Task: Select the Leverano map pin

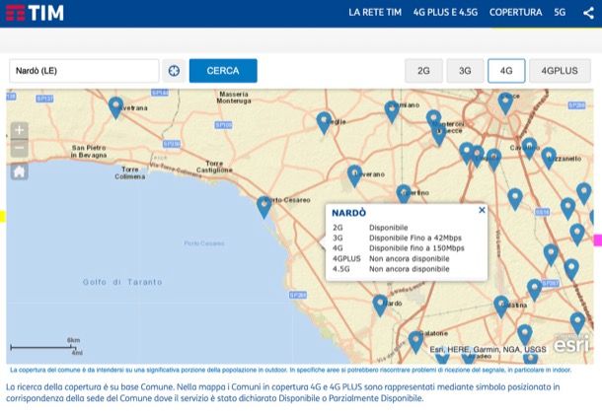Action: pyautogui.click(x=354, y=176)
